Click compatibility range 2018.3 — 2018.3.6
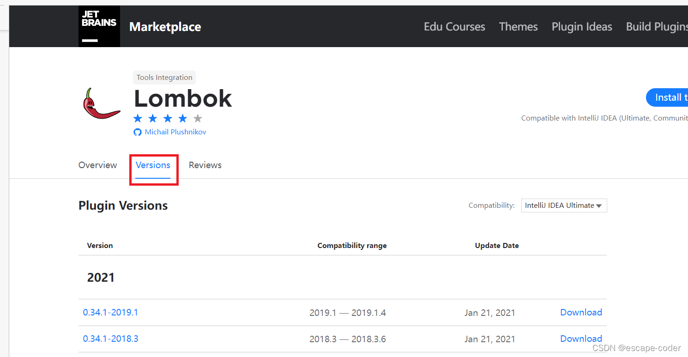688x357 pixels. point(348,339)
